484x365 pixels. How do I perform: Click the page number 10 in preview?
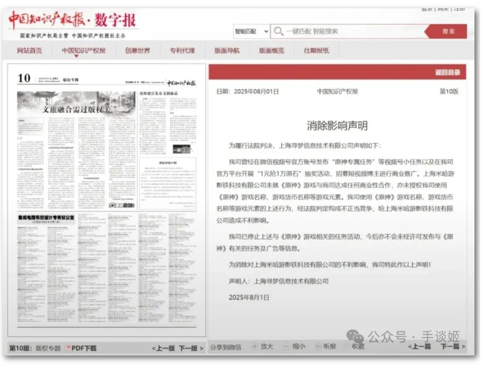pyautogui.click(x=23, y=79)
